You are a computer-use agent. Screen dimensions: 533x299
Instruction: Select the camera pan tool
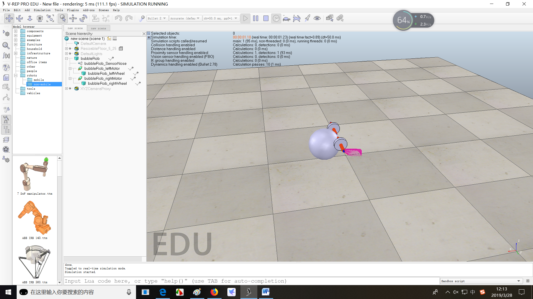pos(9,18)
